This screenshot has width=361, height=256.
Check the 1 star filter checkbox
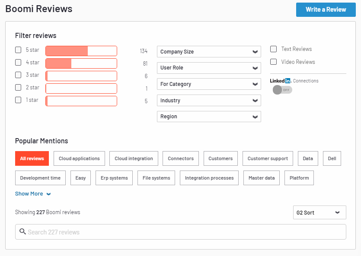click(x=18, y=100)
